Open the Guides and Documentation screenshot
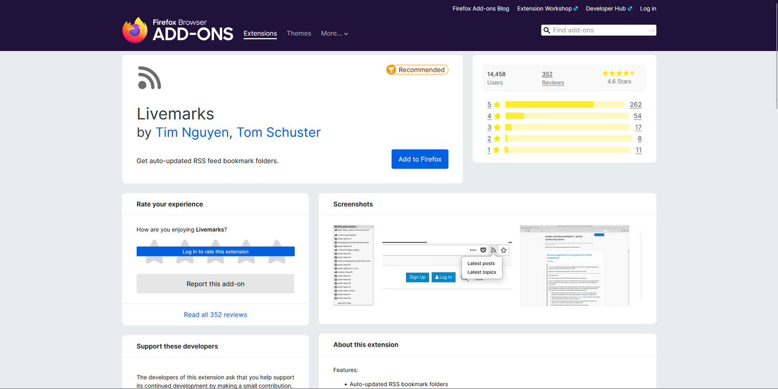The width and height of the screenshot is (778, 389). tap(575, 265)
